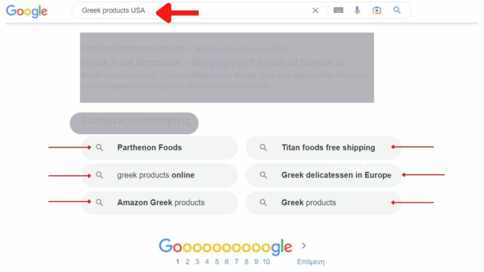This screenshot has height=272, width=484.
Task: Click the next-page chevron arrow
Action: point(304,246)
